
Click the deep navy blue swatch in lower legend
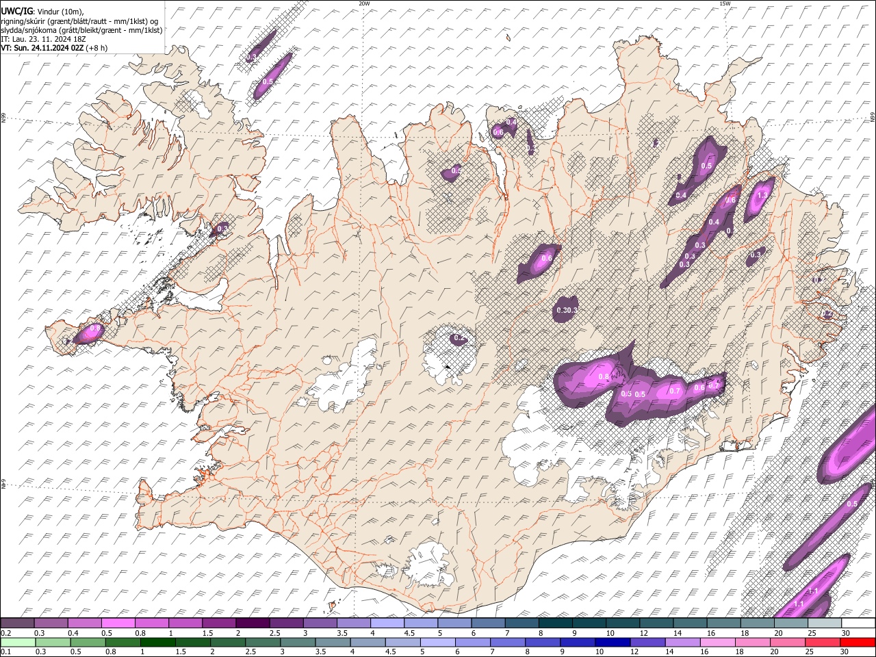611,643
